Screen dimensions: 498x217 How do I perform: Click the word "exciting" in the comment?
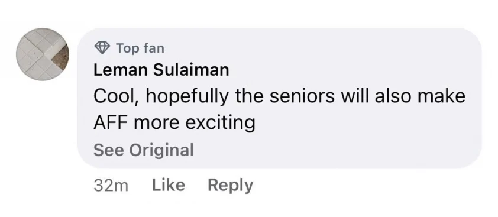click(221, 123)
